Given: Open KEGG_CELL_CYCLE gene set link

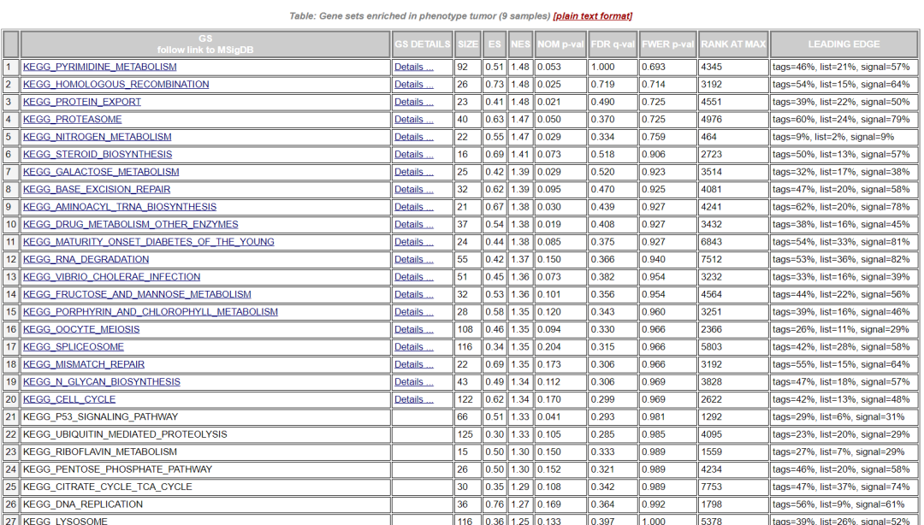Looking at the screenshot, I should click(x=69, y=399).
